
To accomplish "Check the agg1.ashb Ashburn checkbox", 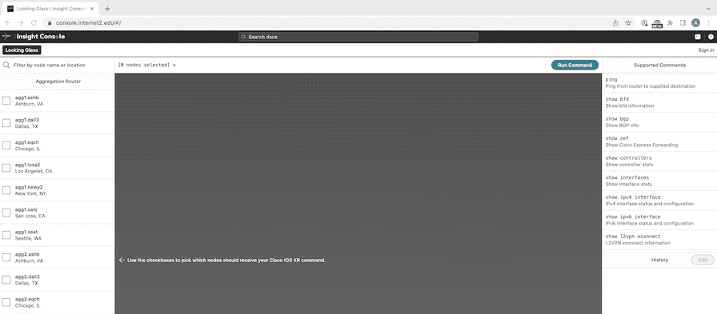I will pyautogui.click(x=6, y=101).
